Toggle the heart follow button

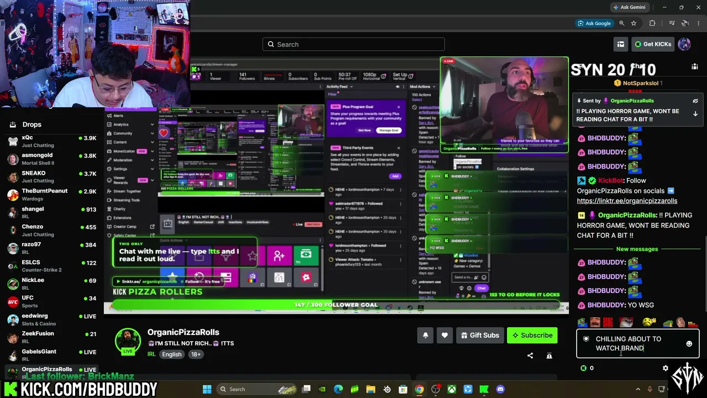445,335
